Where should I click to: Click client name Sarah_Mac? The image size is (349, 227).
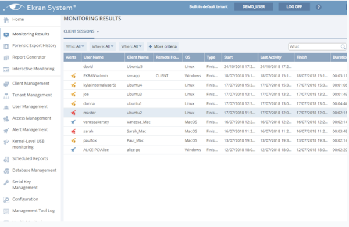click(136, 131)
